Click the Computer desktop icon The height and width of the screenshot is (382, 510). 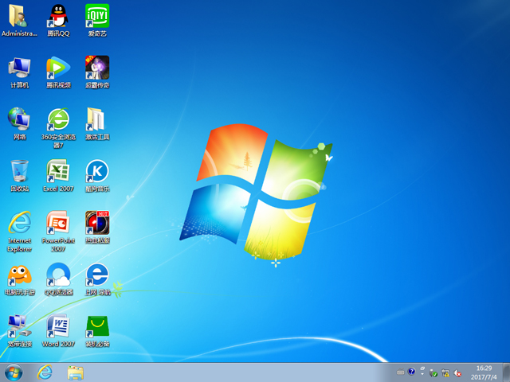pos(20,68)
